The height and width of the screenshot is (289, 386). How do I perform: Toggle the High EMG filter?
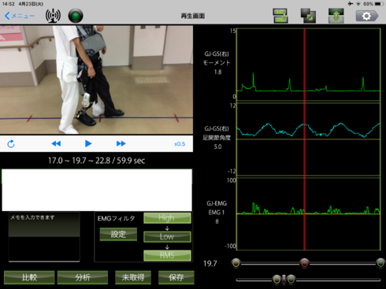tap(167, 218)
